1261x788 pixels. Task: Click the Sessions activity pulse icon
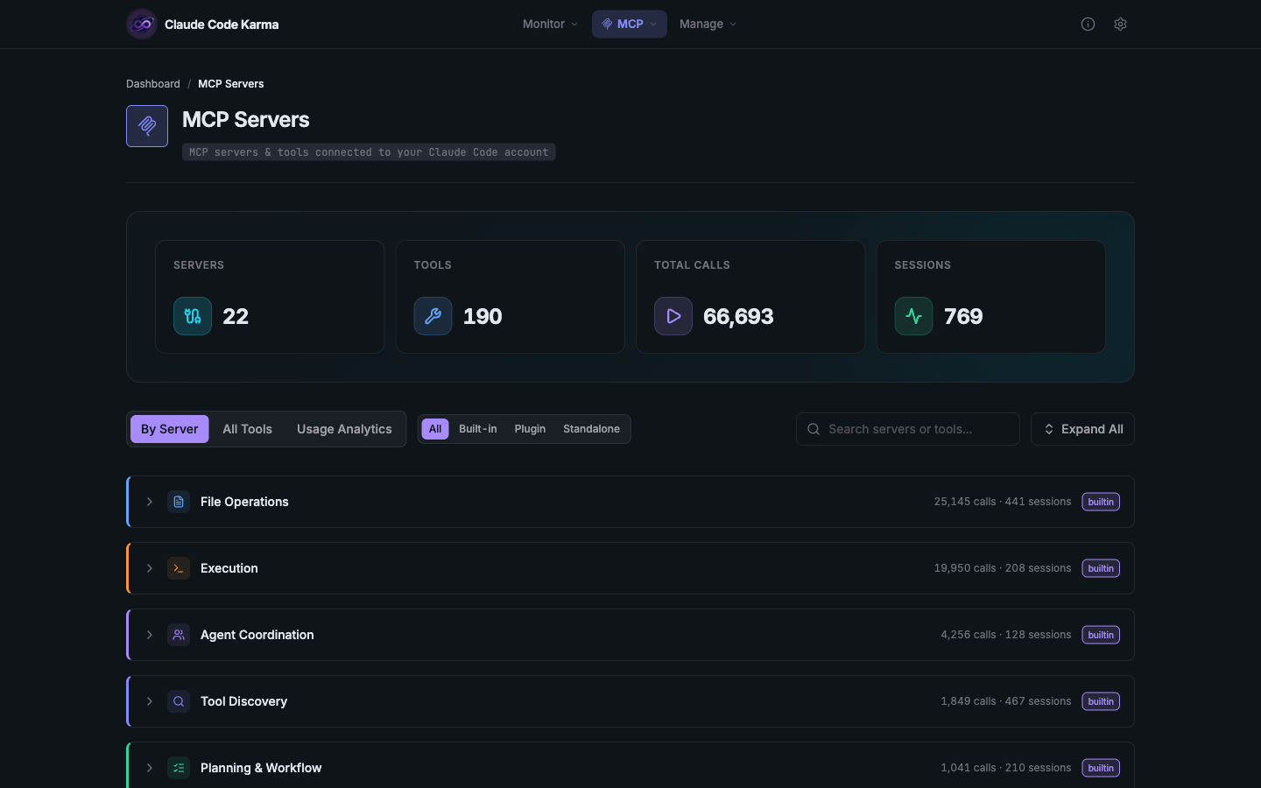click(913, 316)
